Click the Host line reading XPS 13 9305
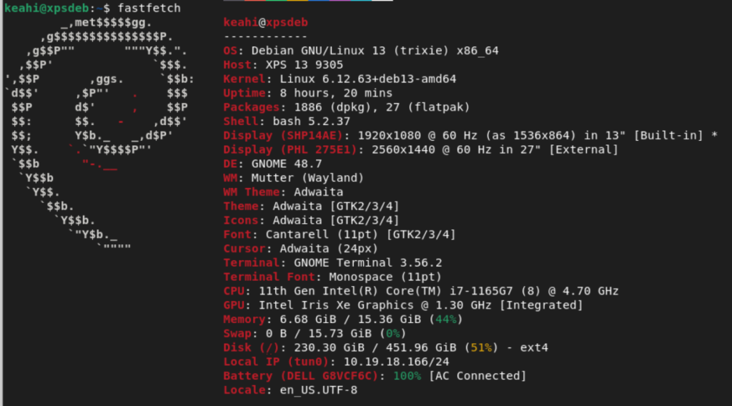Image resolution: width=732 pixels, height=406 pixels. 283,65
